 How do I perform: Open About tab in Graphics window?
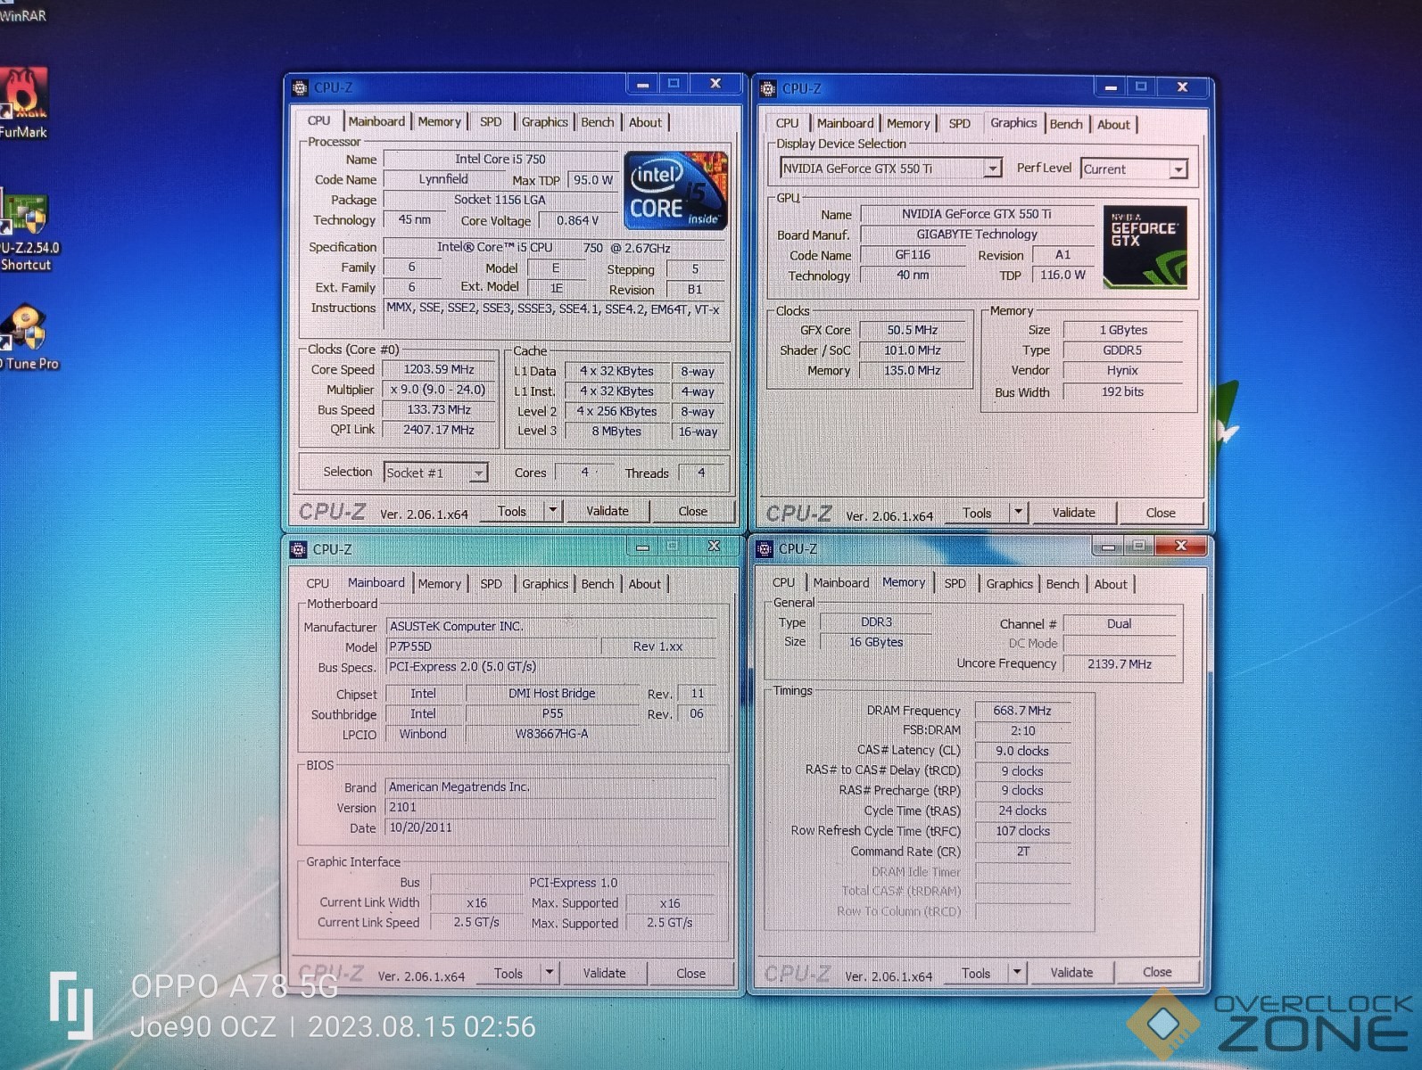pos(1113,124)
